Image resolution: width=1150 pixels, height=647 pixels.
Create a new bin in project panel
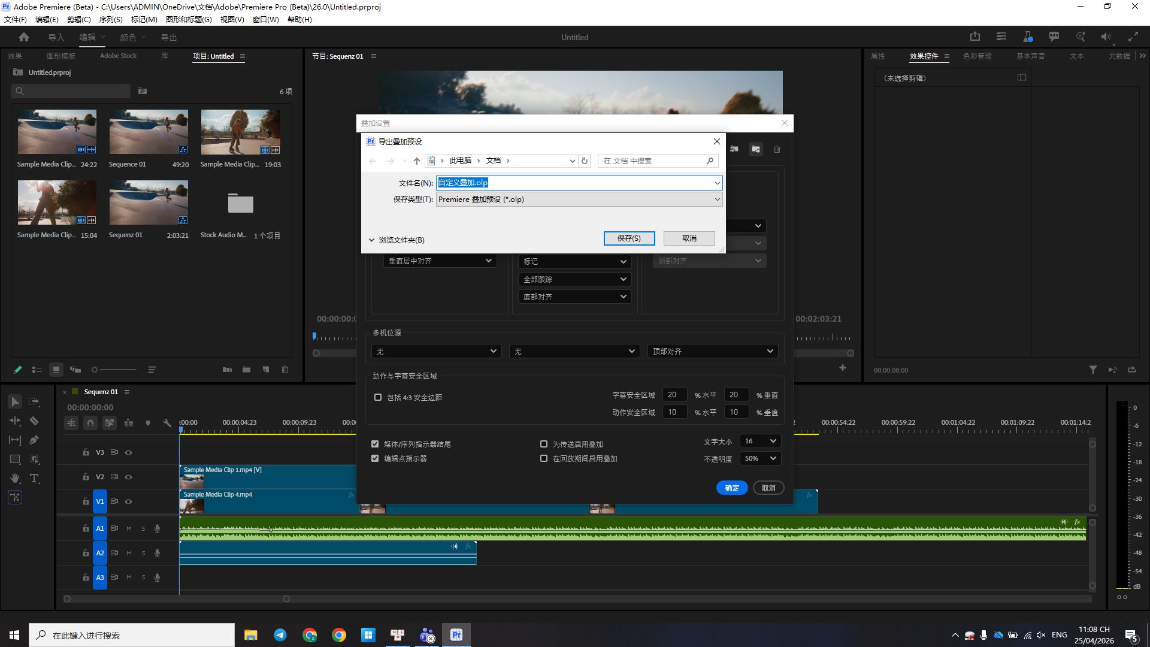[246, 370]
